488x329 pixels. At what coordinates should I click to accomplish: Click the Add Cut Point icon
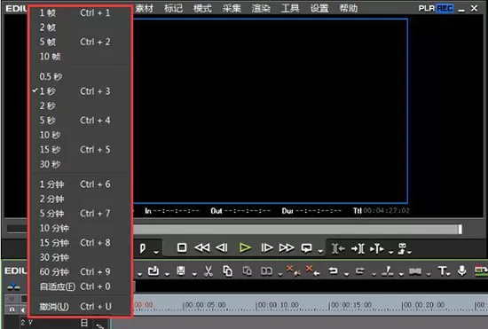click(x=388, y=271)
